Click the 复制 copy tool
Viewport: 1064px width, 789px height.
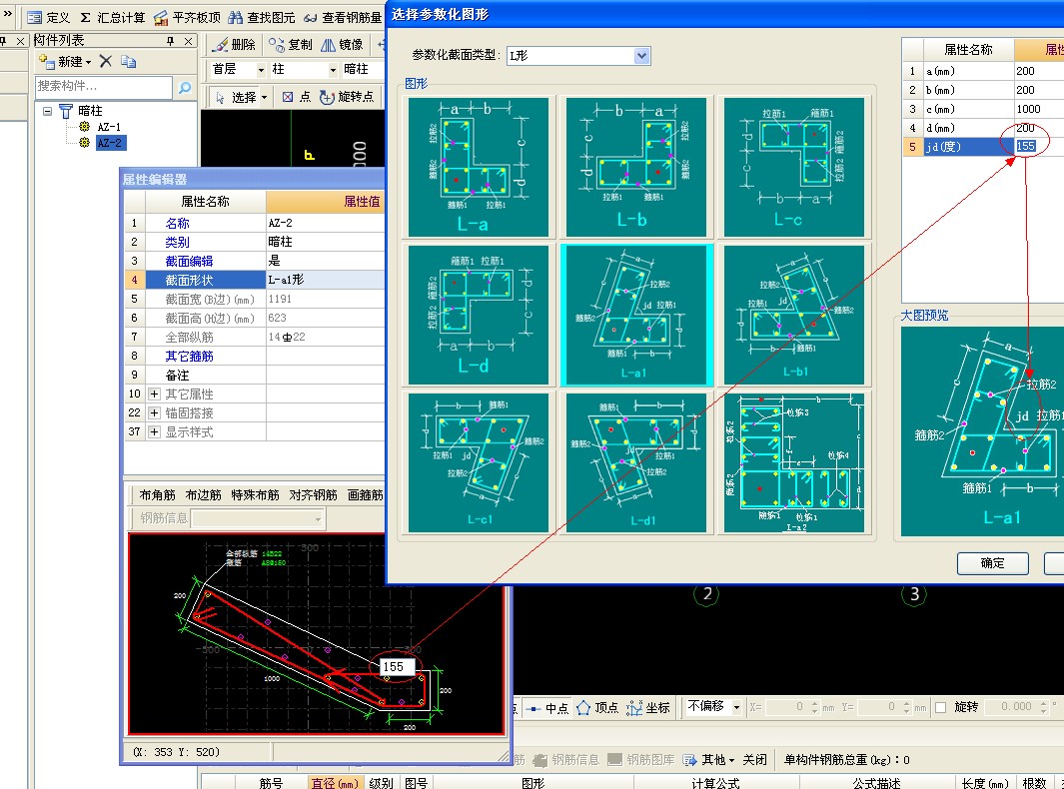click(x=291, y=44)
